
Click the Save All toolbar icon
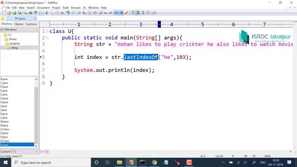(x=19, y=13)
